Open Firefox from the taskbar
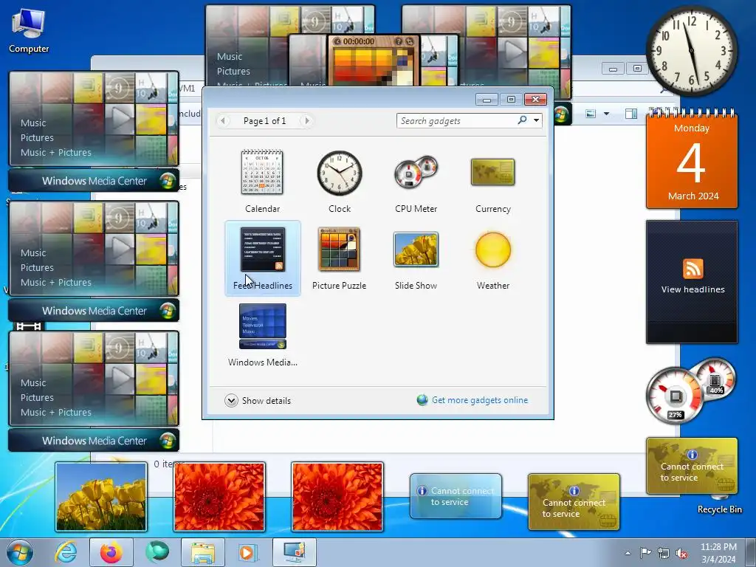The height and width of the screenshot is (567, 756). coord(111,552)
